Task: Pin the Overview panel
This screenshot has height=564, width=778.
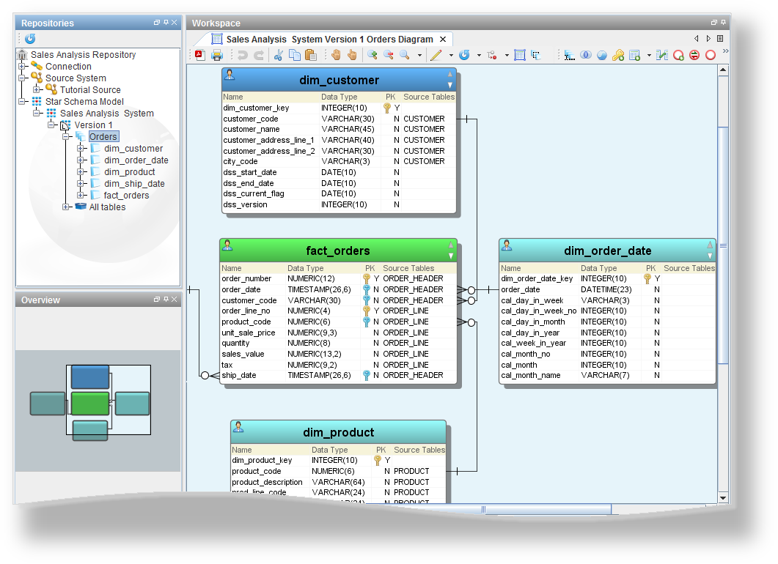Action: [x=166, y=300]
